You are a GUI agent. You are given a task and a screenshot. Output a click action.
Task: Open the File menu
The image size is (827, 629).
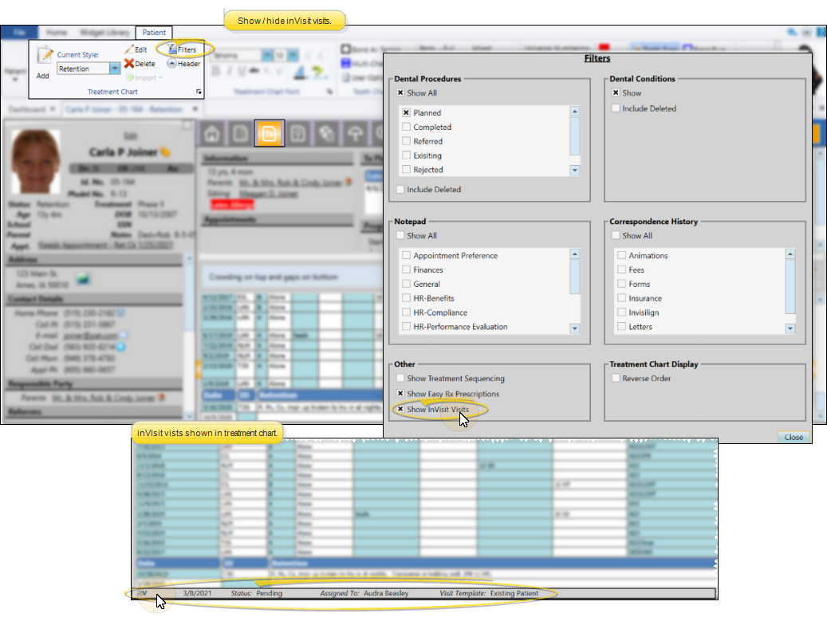(x=19, y=33)
